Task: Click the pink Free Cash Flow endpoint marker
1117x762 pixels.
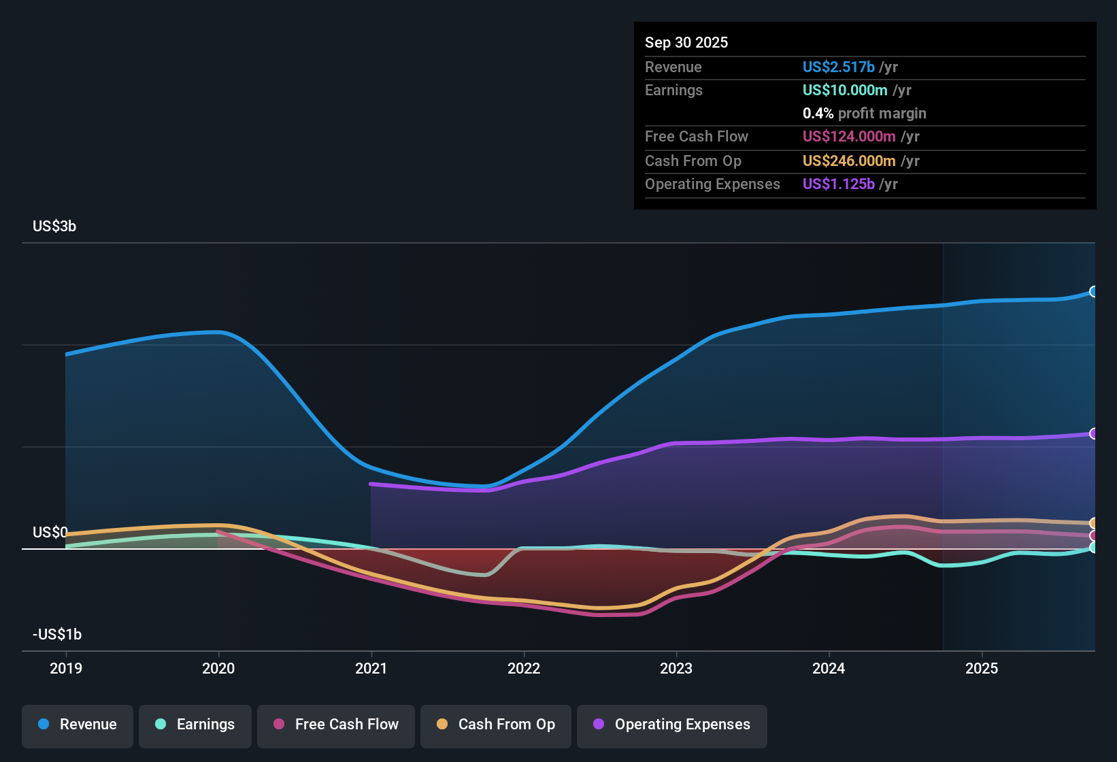Action: tap(1094, 536)
